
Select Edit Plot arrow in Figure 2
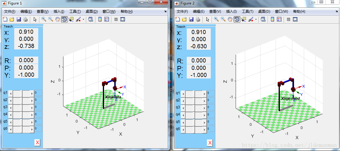pyautogui.click(x=208, y=20)
